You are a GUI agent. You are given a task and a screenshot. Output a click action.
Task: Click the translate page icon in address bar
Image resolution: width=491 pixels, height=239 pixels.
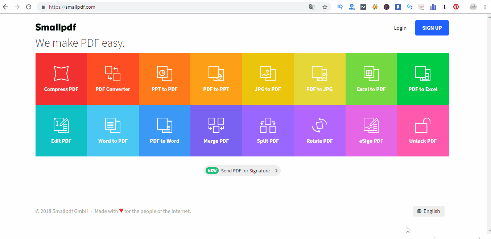(x=311, y=7)
